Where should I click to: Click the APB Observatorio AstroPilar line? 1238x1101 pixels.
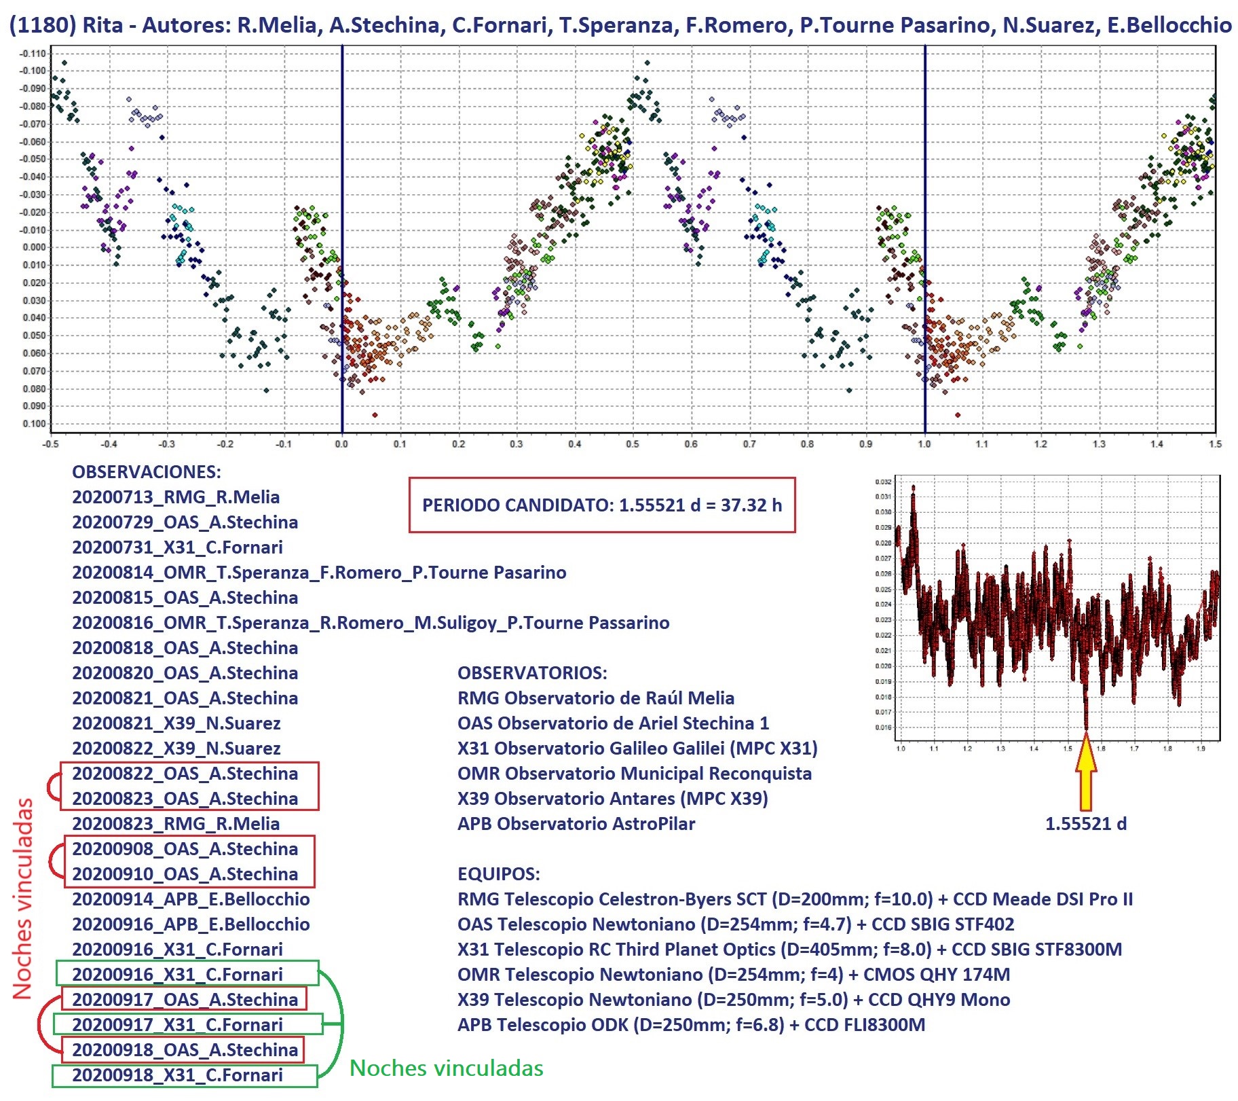coord(576,824)
